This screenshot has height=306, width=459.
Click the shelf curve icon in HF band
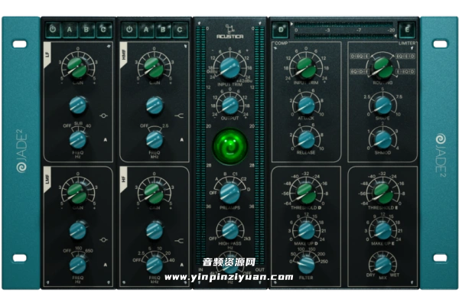179,241
